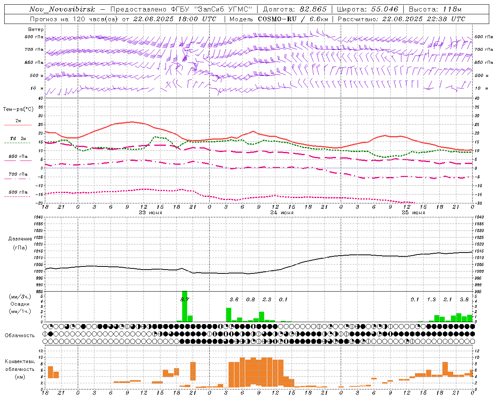495x396 pixels.
Task: Click the Nov_Novosibirsk station title
Action: coord(62,9)
